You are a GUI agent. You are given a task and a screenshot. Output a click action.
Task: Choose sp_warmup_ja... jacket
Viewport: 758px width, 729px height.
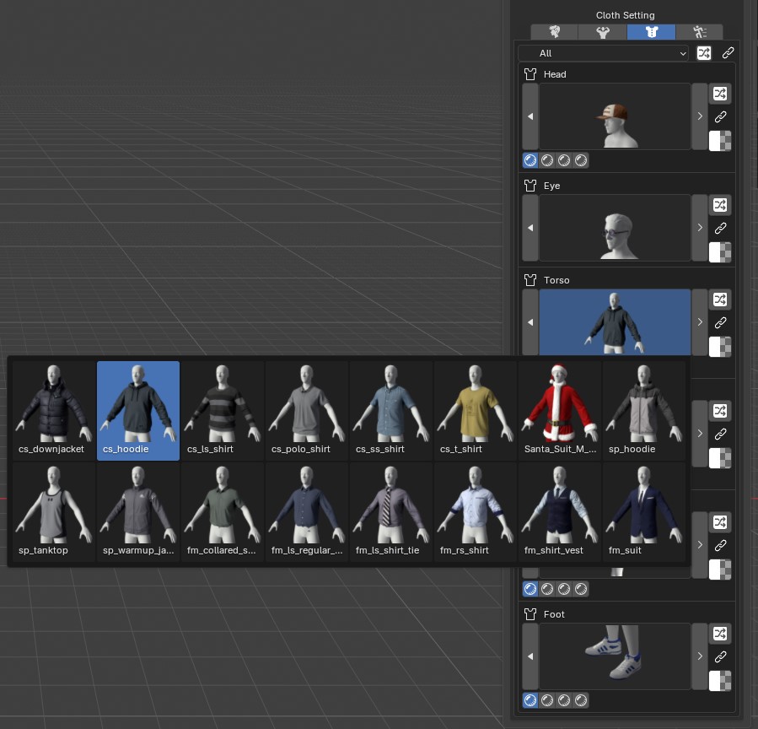[x=138, y=512]
